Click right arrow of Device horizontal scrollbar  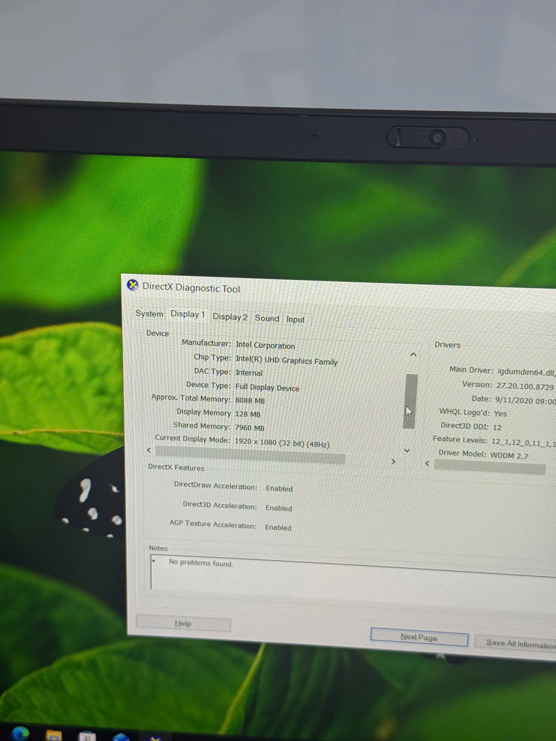(x=393, y=461)
